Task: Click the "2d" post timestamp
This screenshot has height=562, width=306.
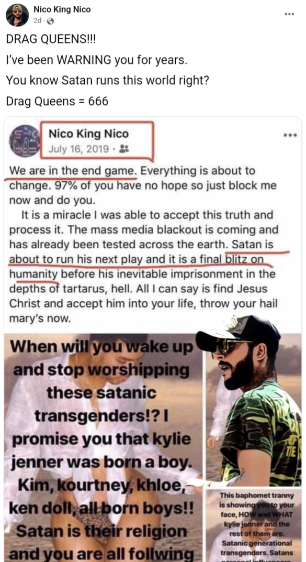Action: click(x=37, y=21)
